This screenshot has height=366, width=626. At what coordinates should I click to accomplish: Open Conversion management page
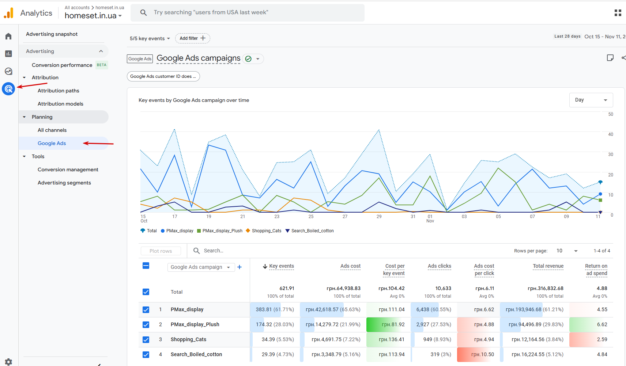(x=68, y=169)
